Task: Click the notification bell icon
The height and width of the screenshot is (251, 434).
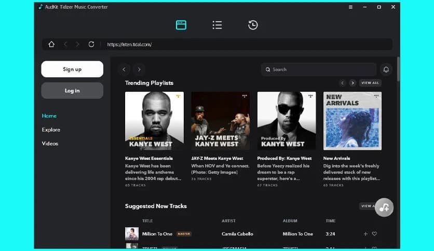Action: tap(386, 69)
